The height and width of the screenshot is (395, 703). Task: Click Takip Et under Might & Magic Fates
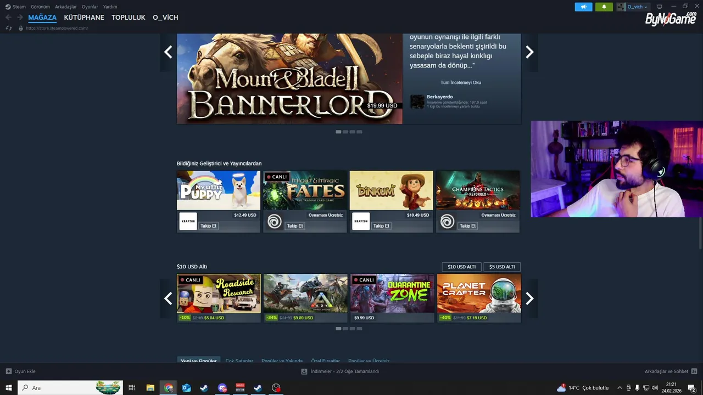pos(295,226)
